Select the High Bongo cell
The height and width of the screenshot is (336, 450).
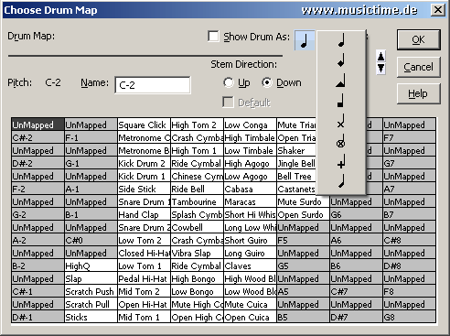click(x=197, y=278)
